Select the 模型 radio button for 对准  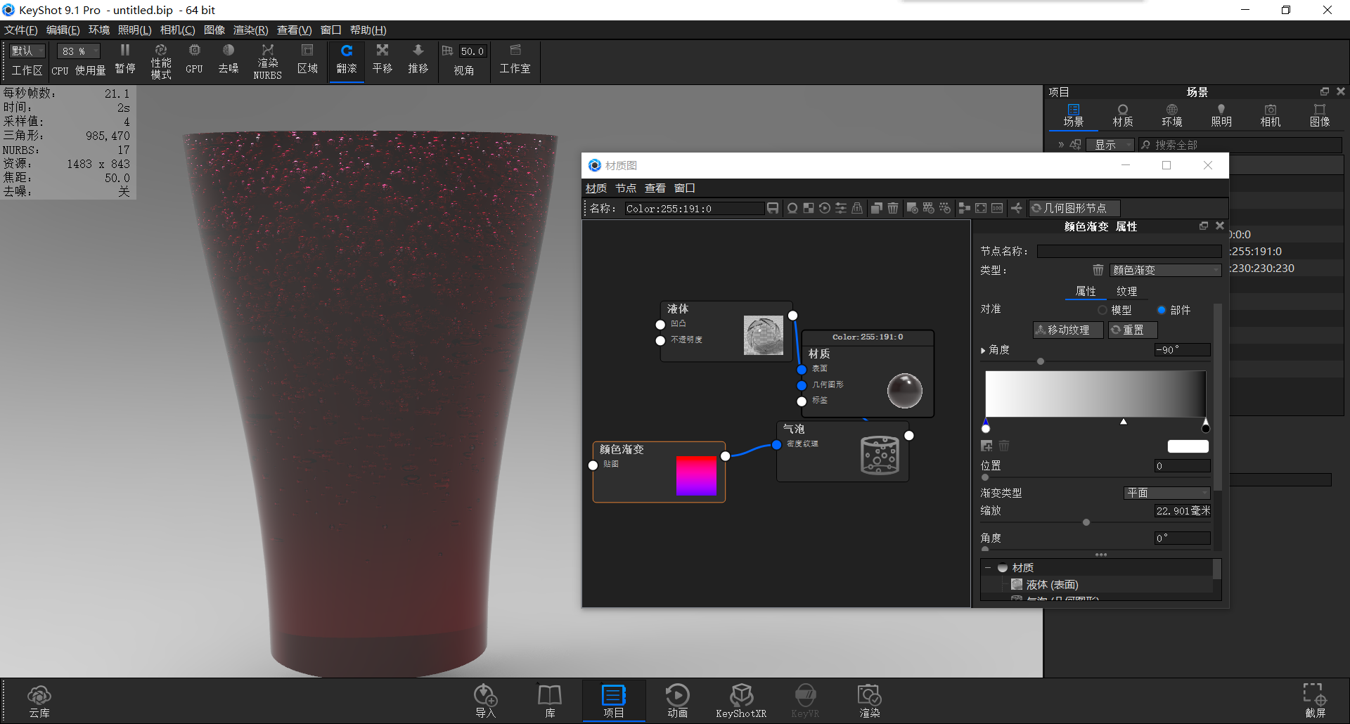point(1102,309)
